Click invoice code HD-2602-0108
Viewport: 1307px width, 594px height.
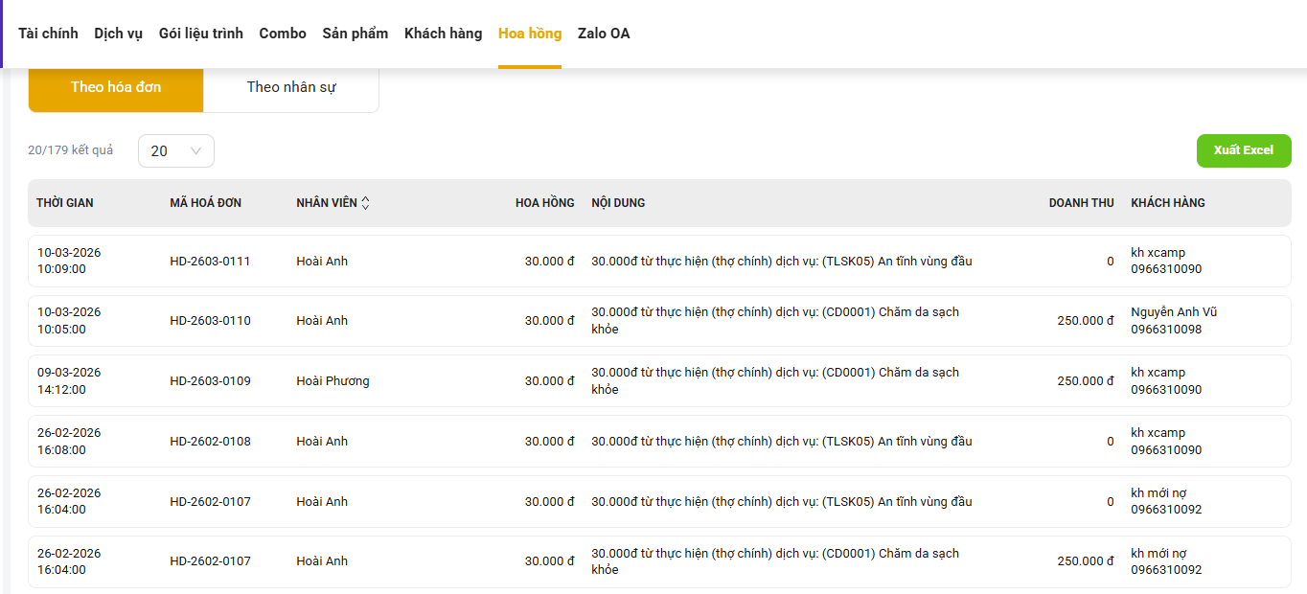(x=210, y=442)
